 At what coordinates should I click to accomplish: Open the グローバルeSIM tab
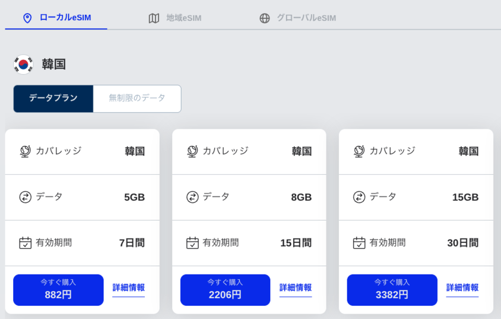tap(297, 18)
